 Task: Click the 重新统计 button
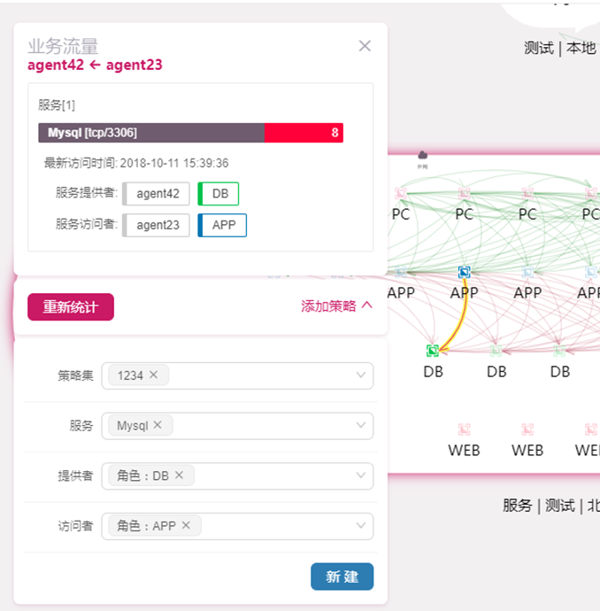pos(71,306)
